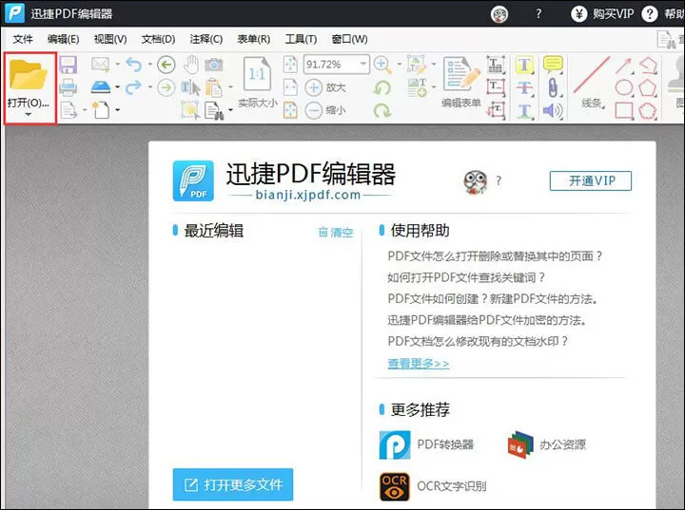Image resolution: width=685 pixels, height=510 pixels.
Task: Expand the magnifier zoom tool dropdown arrow
Action: 400,65
